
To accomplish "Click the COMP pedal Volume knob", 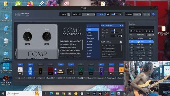I will [x=47, y=36].
